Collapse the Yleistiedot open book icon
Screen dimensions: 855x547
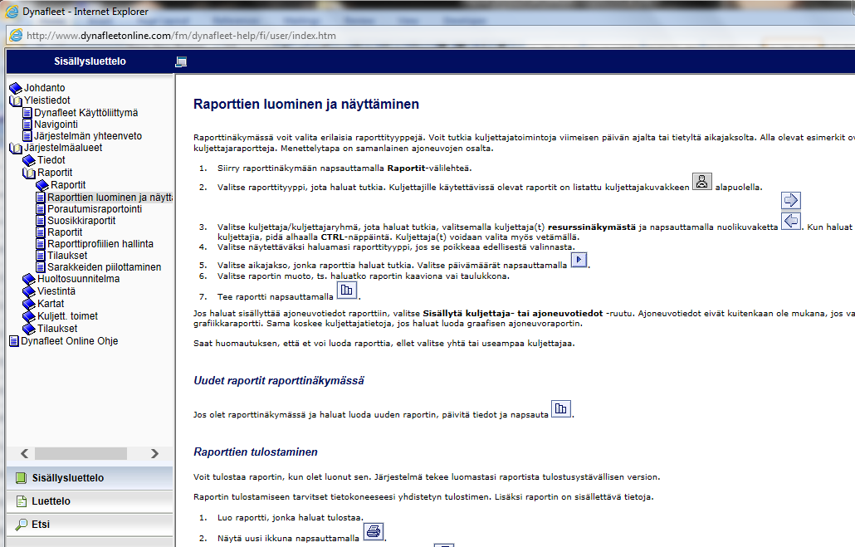16,100
